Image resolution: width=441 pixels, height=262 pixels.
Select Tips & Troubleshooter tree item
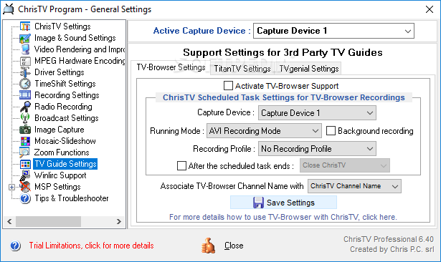pyautogui.click(x=72, y=198)
